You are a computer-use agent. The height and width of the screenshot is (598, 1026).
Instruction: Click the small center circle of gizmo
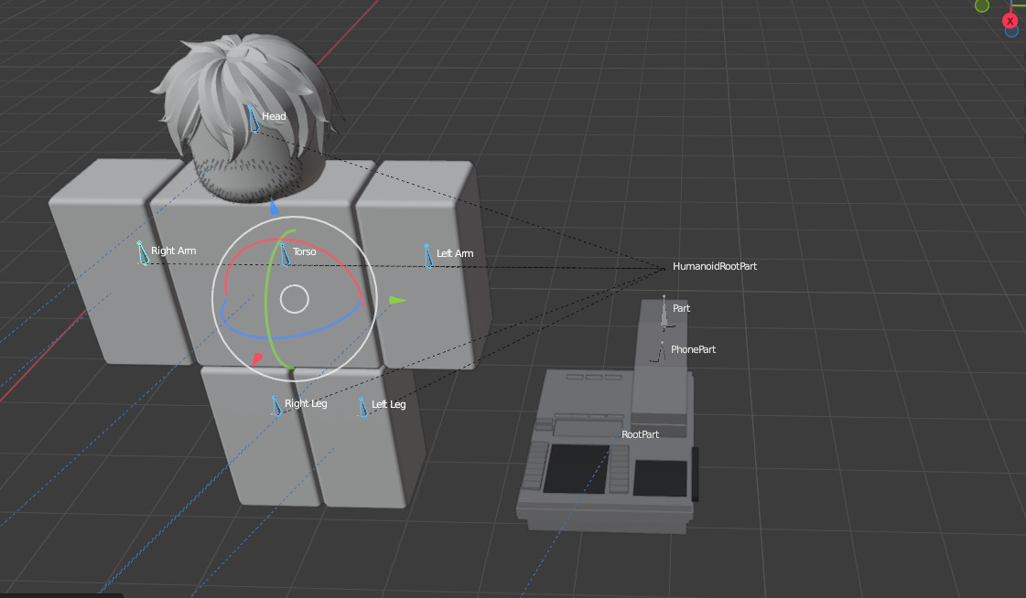pyautogui.click(x=295, y=299)
